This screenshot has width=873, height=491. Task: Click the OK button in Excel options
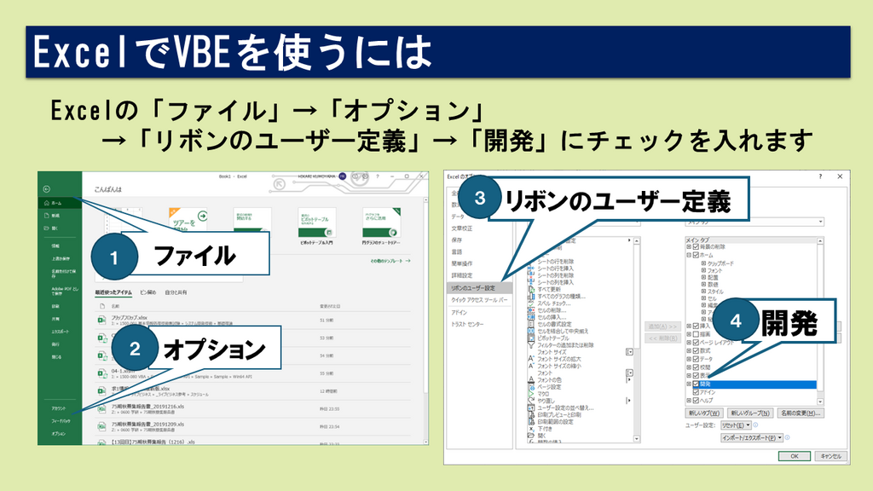795,456
